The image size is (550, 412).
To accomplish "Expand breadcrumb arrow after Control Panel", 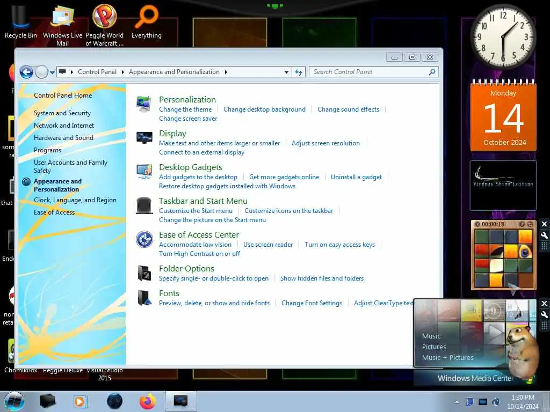I will point(123,72).
